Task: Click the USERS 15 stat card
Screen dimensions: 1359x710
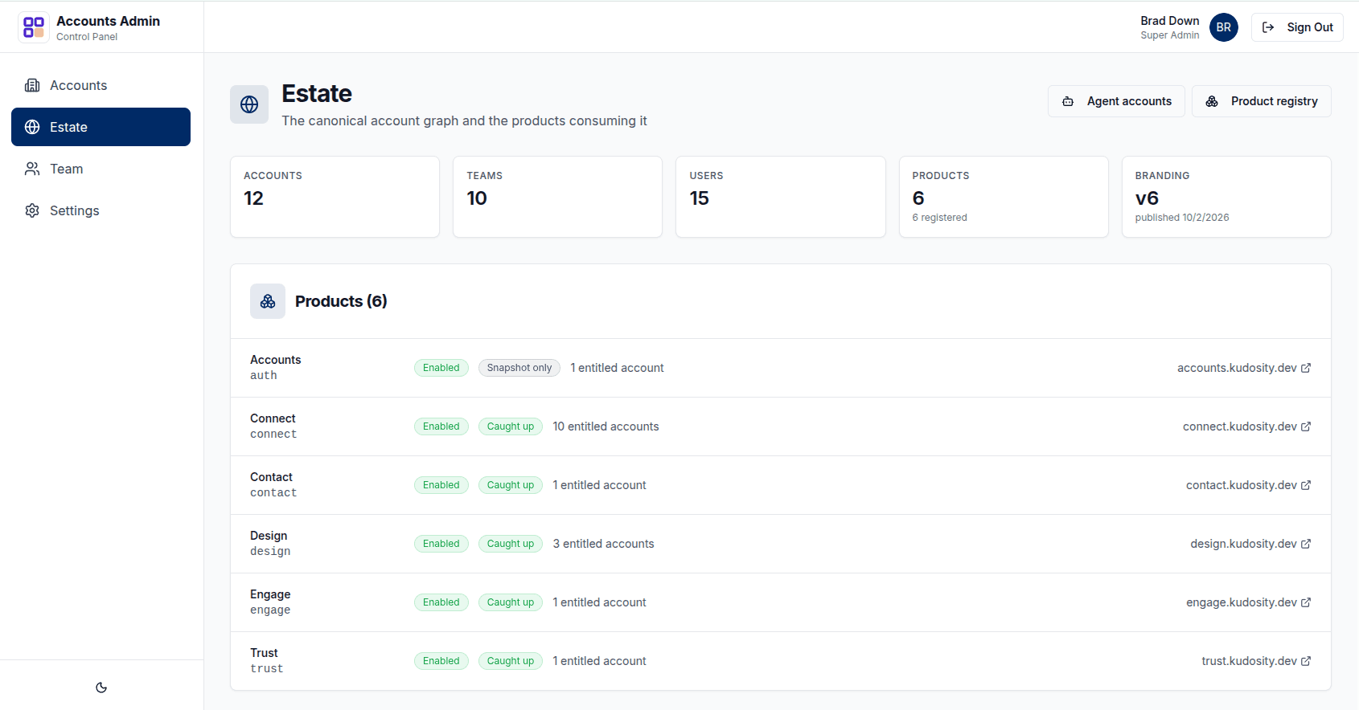Action: (x=780, y=197)
